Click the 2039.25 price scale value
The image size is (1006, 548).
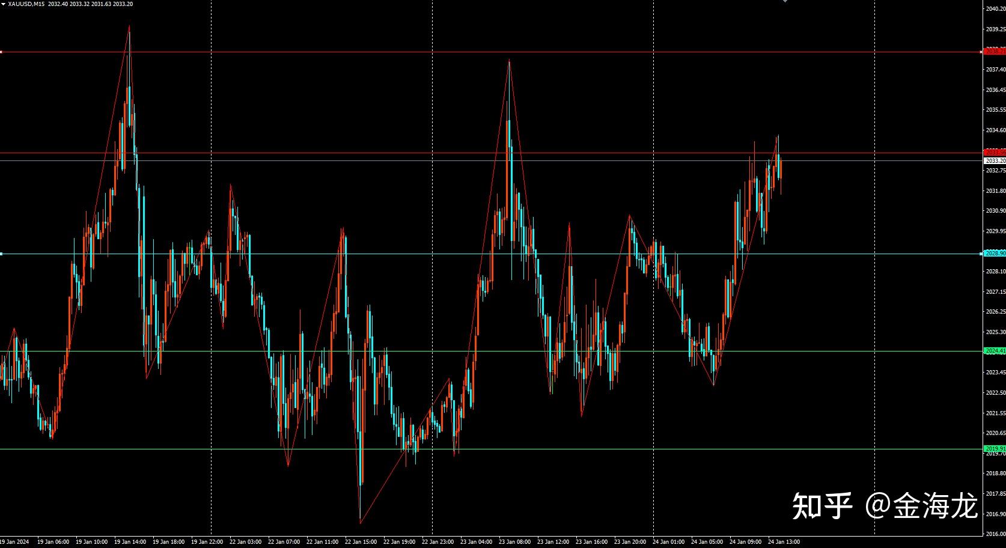tap(996, 29)
